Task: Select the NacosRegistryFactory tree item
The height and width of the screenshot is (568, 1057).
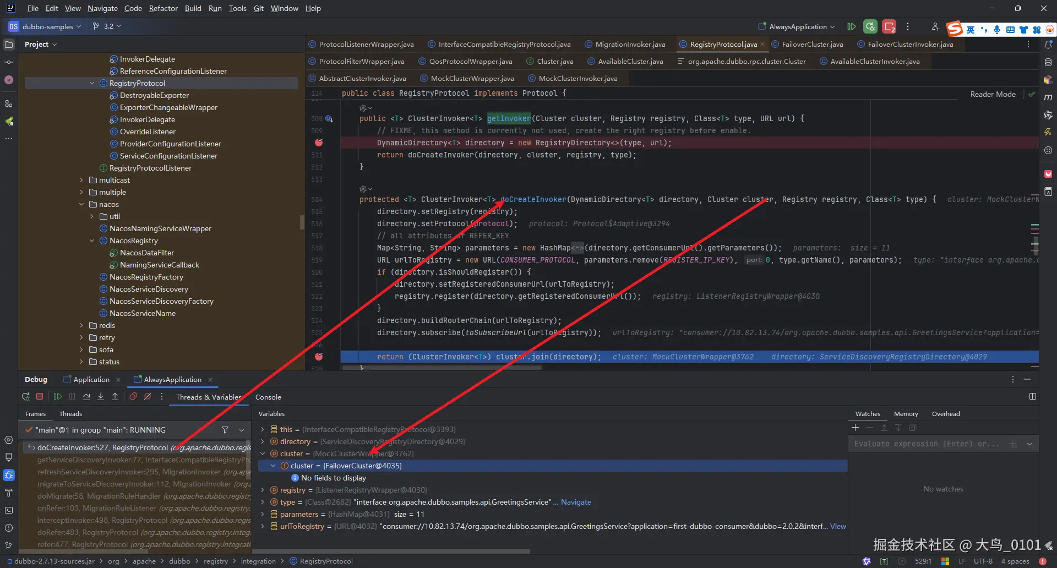Action: [x=146, y=277]
